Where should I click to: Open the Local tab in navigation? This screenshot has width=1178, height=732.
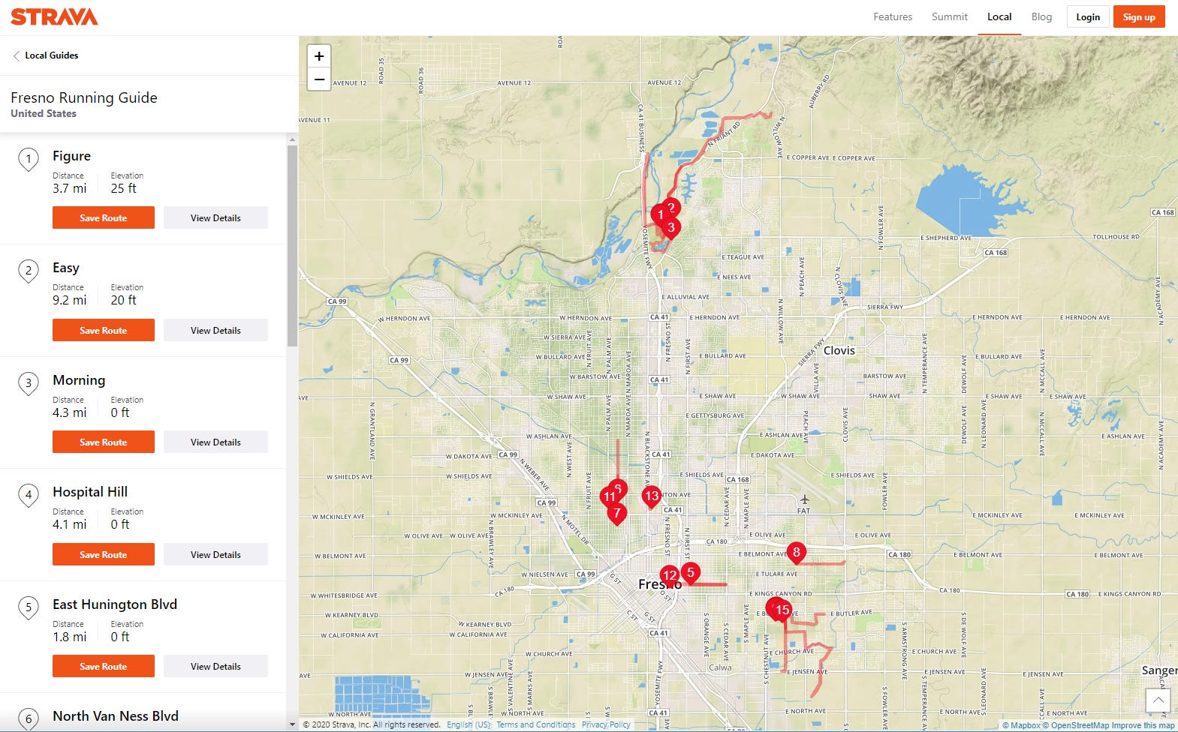999,16
